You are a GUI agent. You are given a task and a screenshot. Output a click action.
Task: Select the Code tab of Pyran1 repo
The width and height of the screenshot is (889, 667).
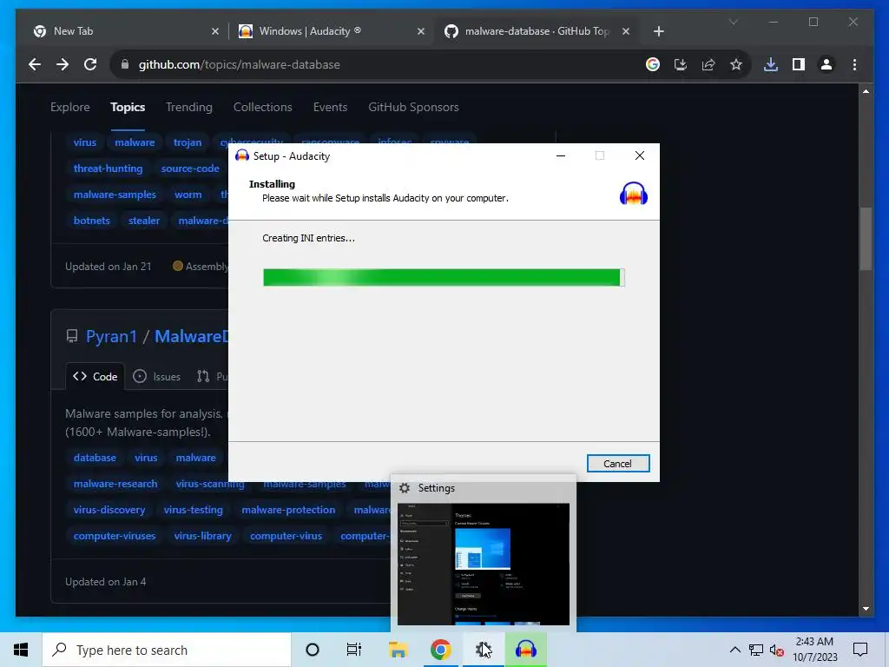pyautogui.click(x=95, y=377)
